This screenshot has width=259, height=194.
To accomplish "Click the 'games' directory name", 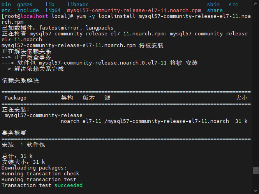I will (x=25, y=4).
